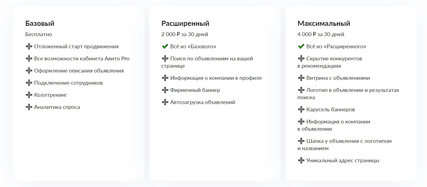The height and width of the screenshot is (187, 427).
Task: Click plus icon next to Фирменный баннер
Action: [x=165, y=90]
